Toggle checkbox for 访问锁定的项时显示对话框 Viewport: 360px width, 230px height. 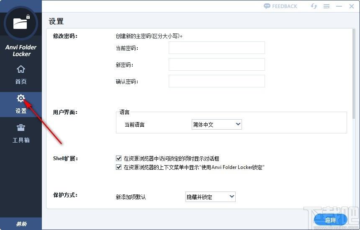click(119, 158)
